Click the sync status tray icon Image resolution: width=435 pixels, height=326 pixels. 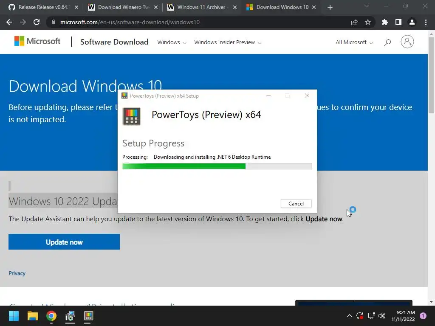[x=360, y=316]
